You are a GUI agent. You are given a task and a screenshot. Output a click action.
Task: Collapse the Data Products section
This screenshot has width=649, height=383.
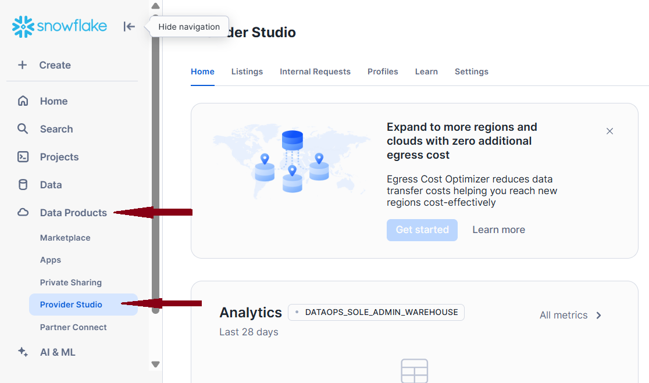(x=73, y=213)
